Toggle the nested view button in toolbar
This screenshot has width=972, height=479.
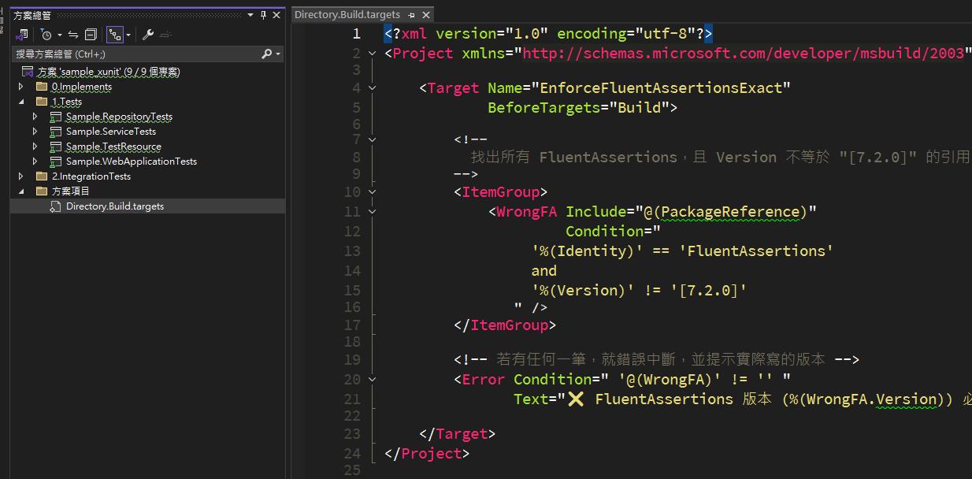[115, 35]
